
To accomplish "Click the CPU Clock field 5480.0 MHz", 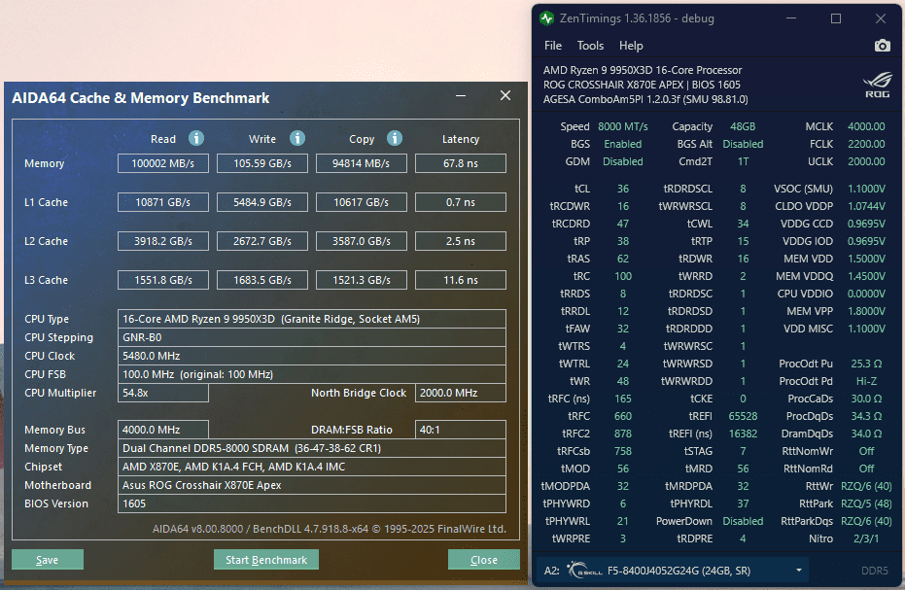I will 312,356.
